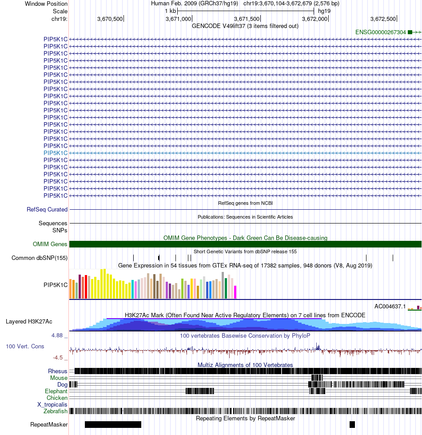Screen dimensions: 422x435
Task: Select the rightmost dbSNP variant tick
Action: pos(393,258)
